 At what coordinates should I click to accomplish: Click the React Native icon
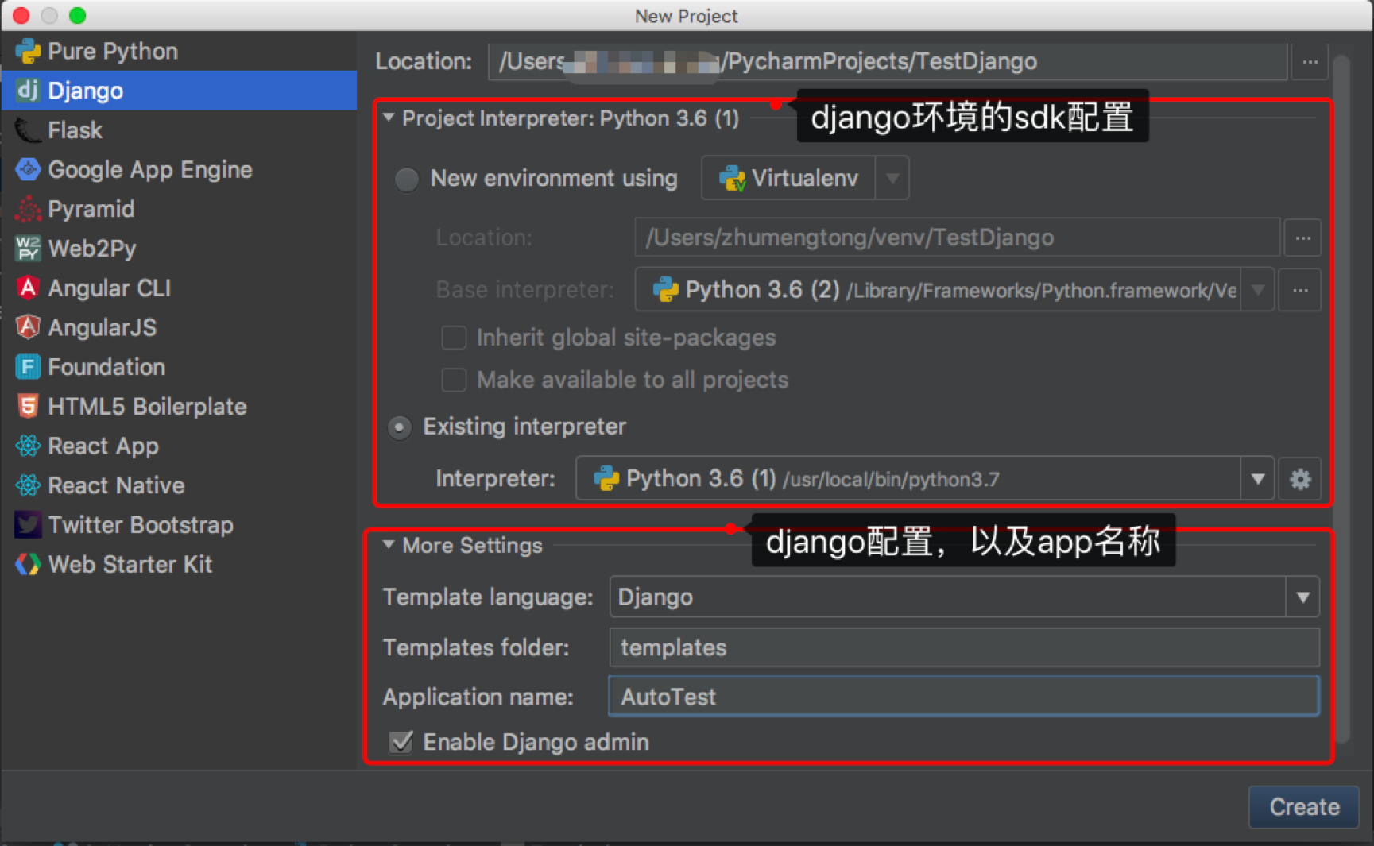(28, 485)
